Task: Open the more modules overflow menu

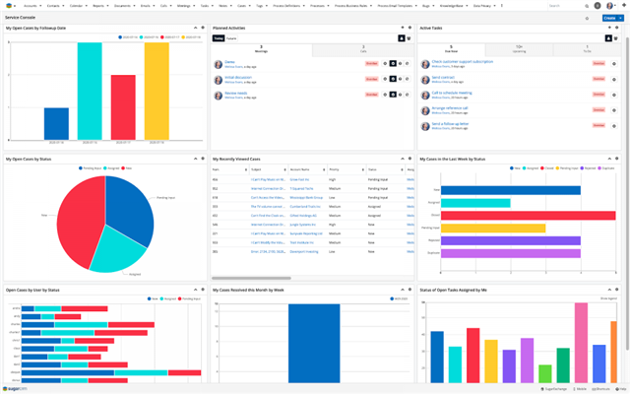Action: point(501,6)
